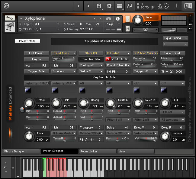Switch to the Room Walker tab
196x179 pixels.
click(98, 151)
